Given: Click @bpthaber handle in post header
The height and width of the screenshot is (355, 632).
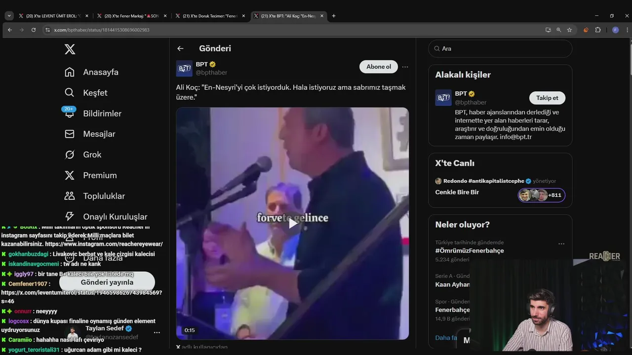Looking at the screenshot, I should click(x=211, y=72).
